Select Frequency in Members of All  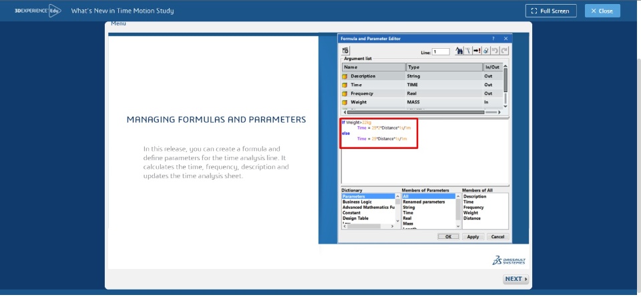coord(473,207)
